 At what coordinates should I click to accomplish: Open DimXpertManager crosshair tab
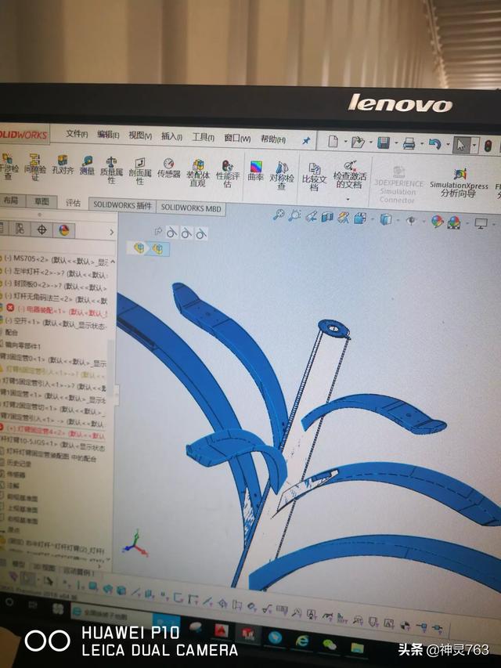pos(41,230)
